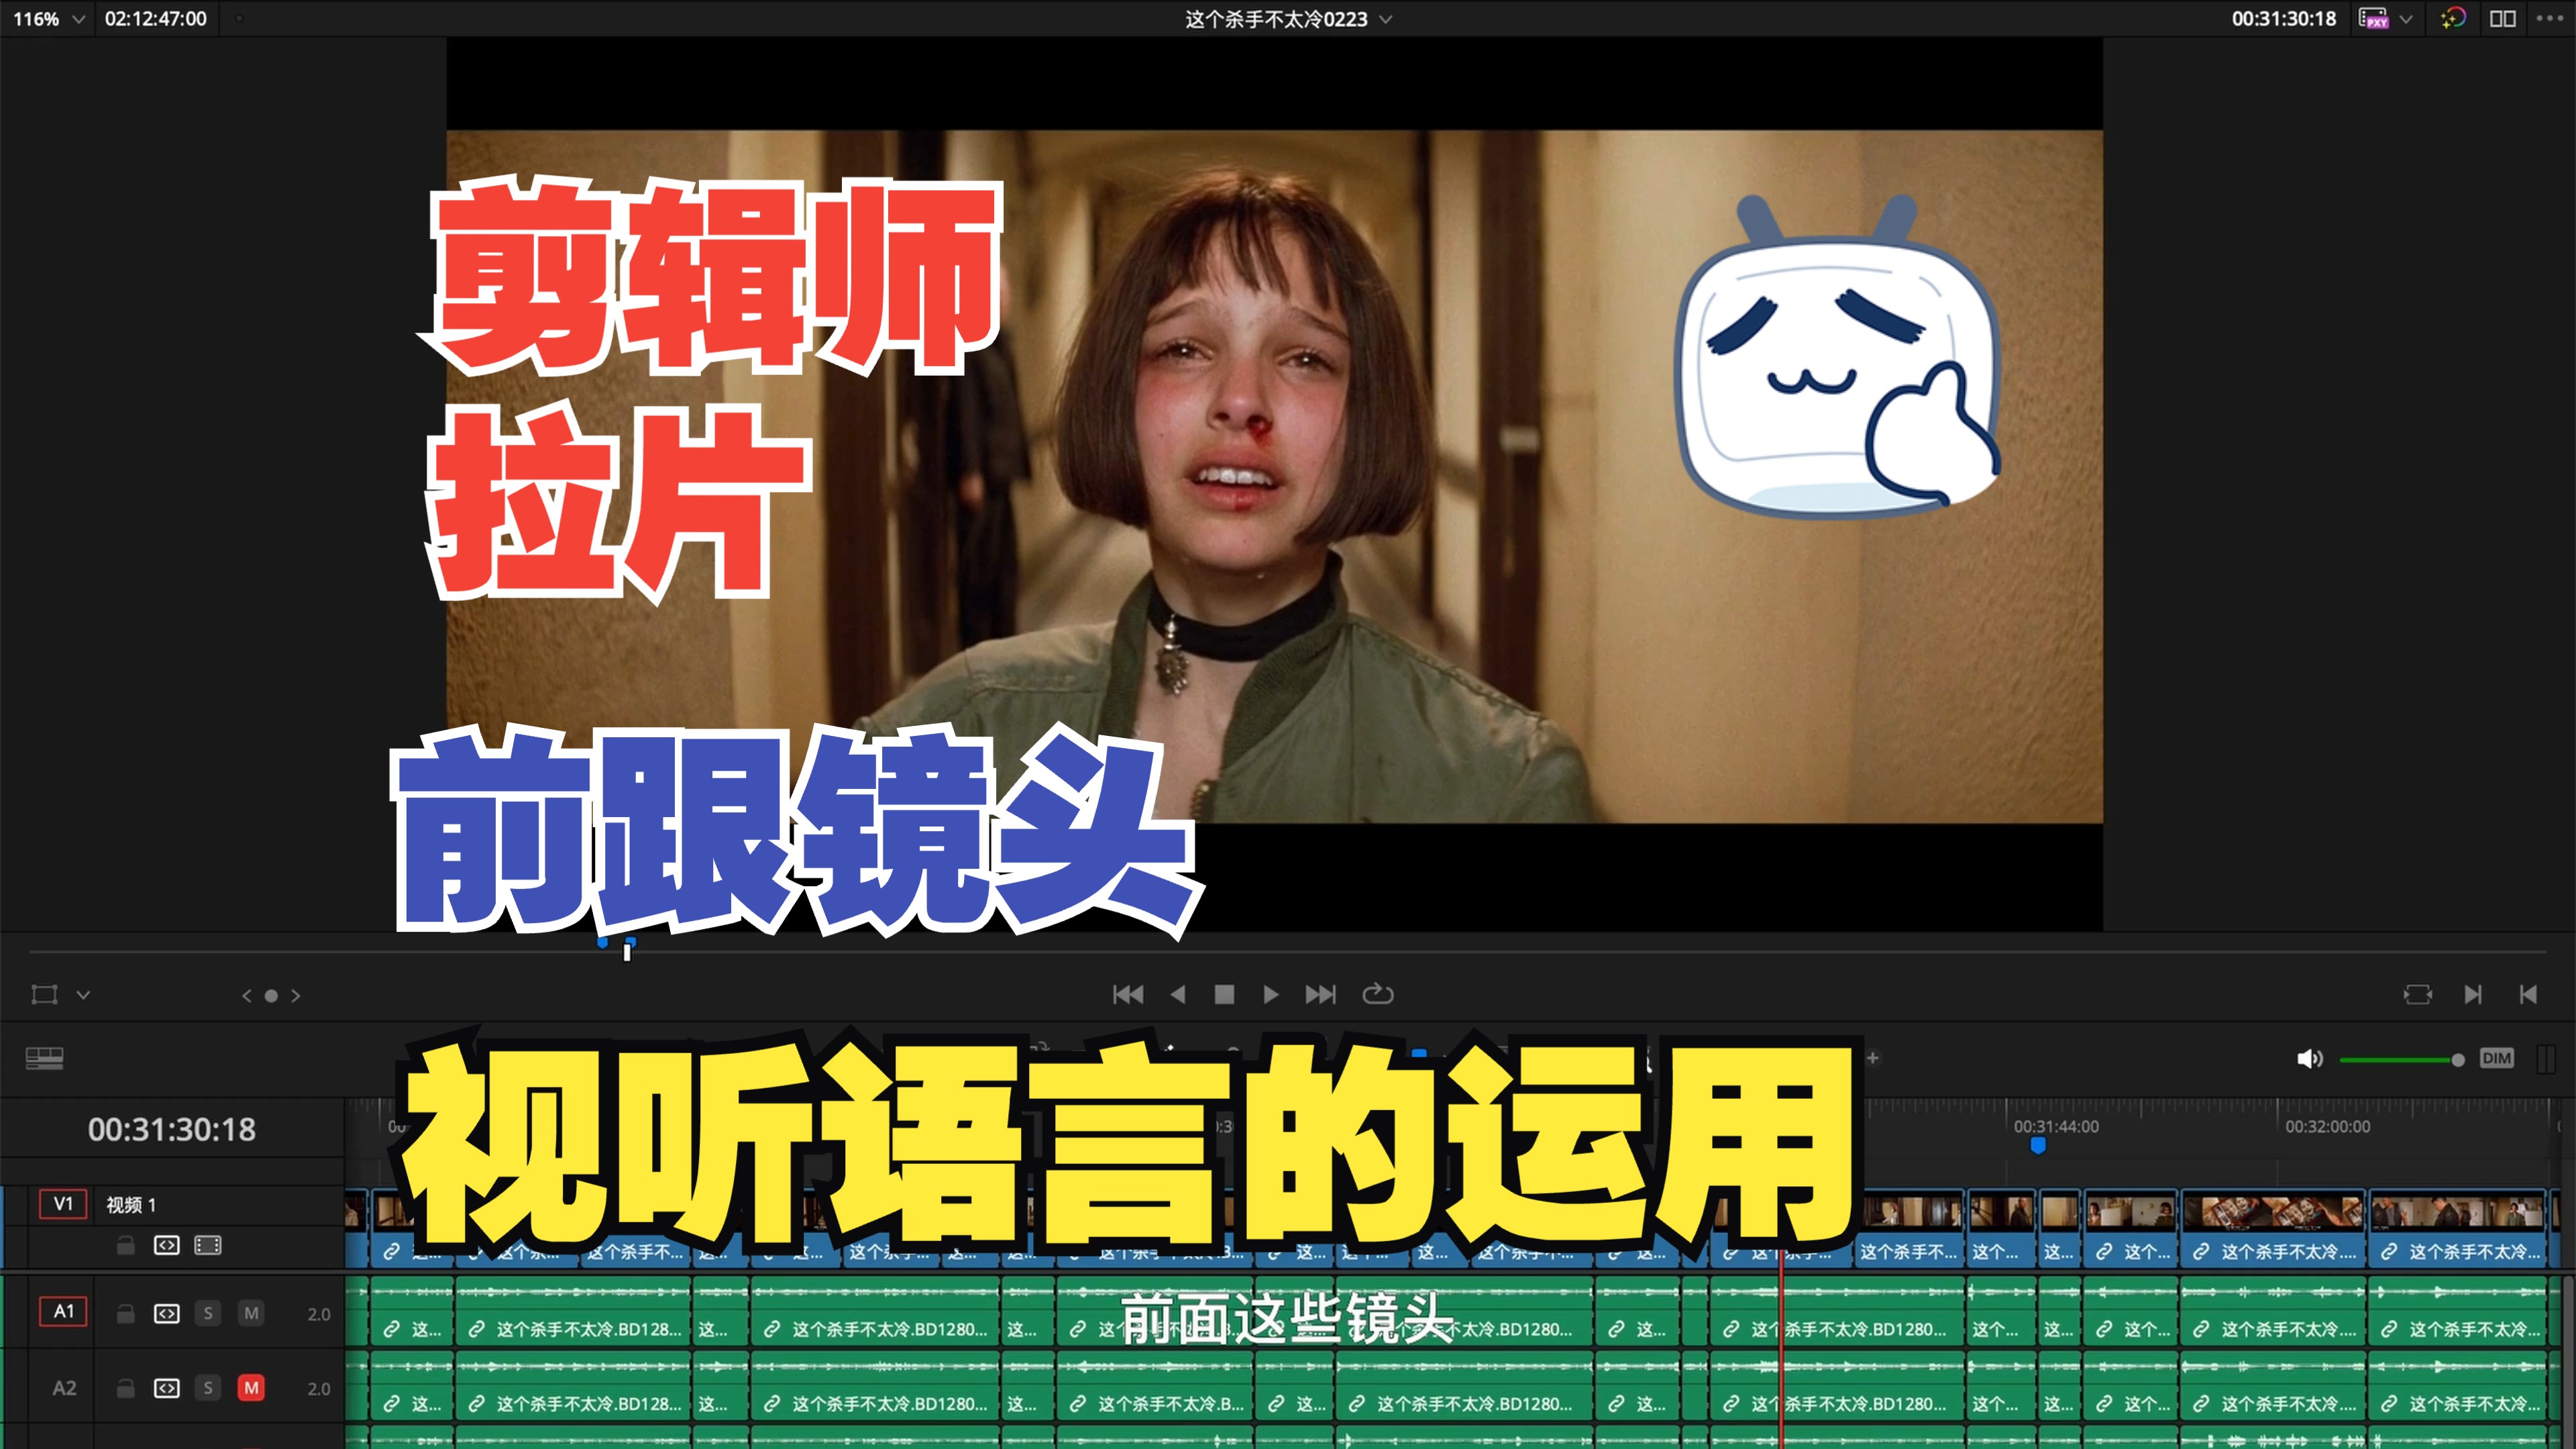
Task: Disable the V1 video track clips
Action: 208,1245
